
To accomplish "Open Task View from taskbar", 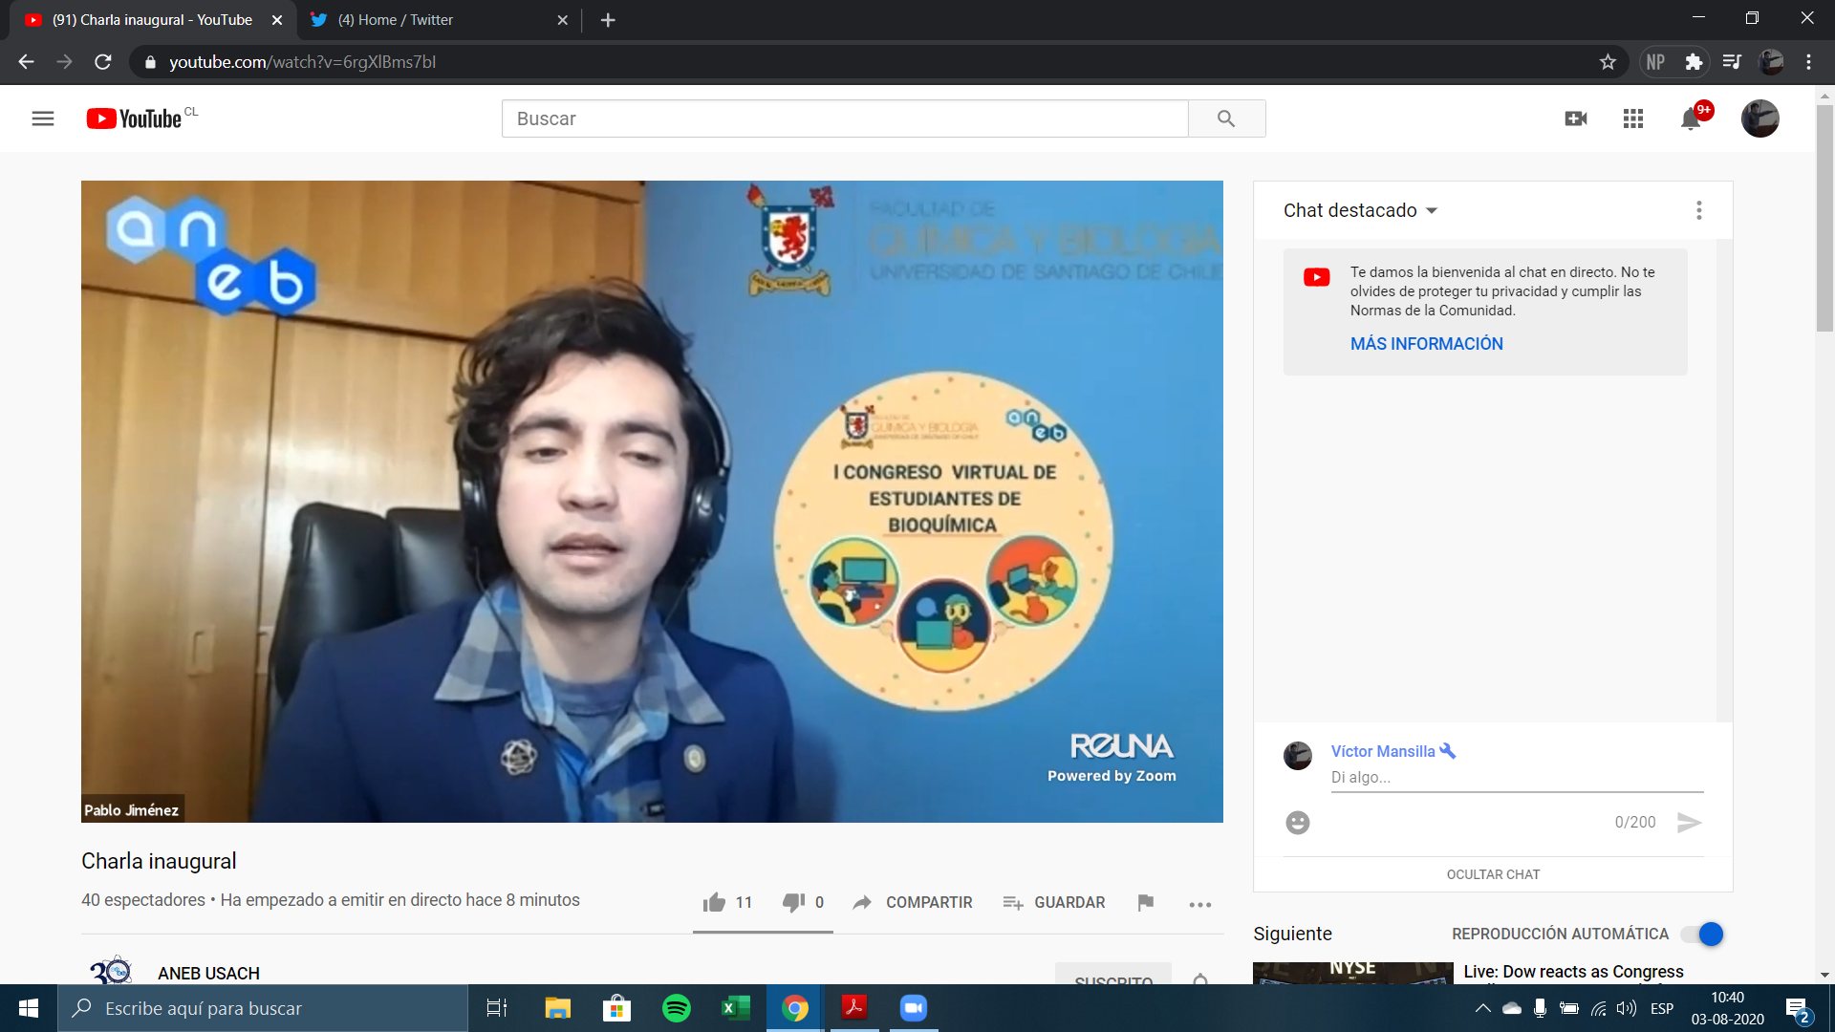I will (x=497, y=1008).
